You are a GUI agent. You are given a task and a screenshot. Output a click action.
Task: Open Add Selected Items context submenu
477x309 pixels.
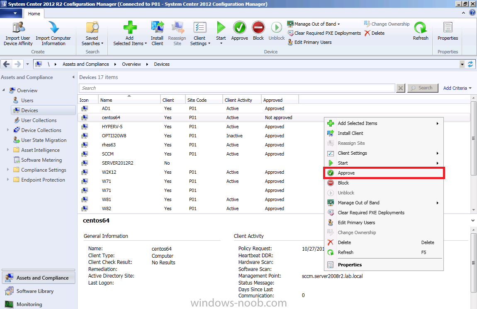tap(384, 123)
